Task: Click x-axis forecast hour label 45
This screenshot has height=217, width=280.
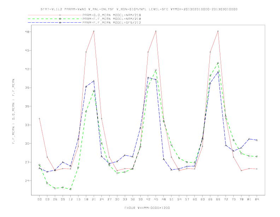Action: pyautogui.click(x=156, y=199)
